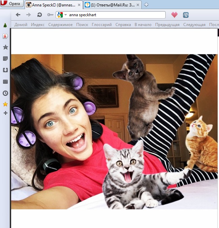Click 'Следующая' in the navigation bar
Screen dimensions: 219x228
point(194,25)
